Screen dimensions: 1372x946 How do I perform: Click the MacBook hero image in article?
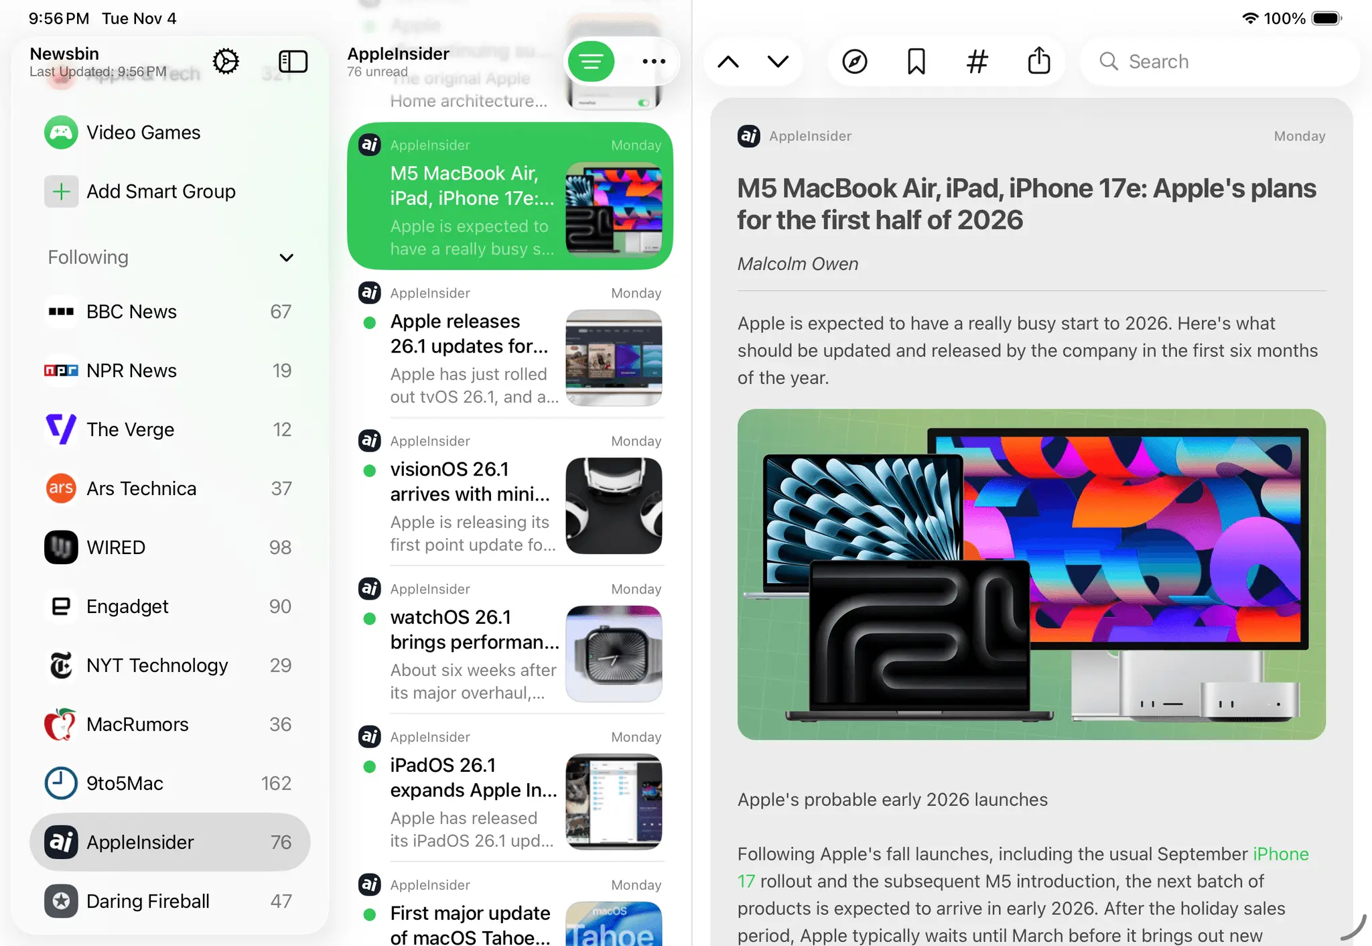(1031, 574)
